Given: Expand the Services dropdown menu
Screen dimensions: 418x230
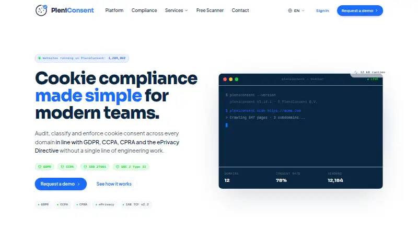Looking at the screenshot, I should [177, 10].
